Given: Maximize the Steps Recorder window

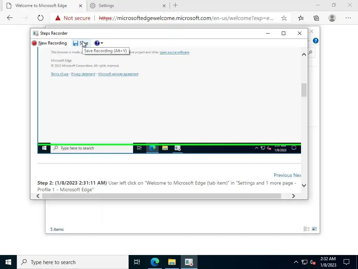Looking at the screenshot, I should coord(284,33).
